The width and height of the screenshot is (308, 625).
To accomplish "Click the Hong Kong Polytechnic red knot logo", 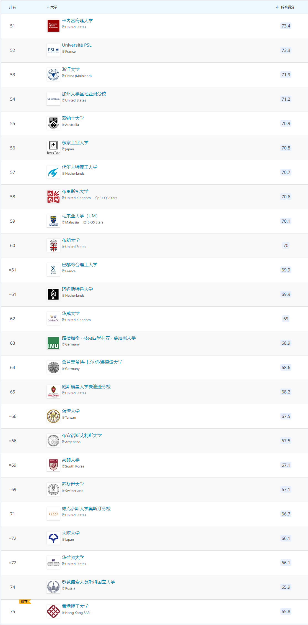I will 53,611.
